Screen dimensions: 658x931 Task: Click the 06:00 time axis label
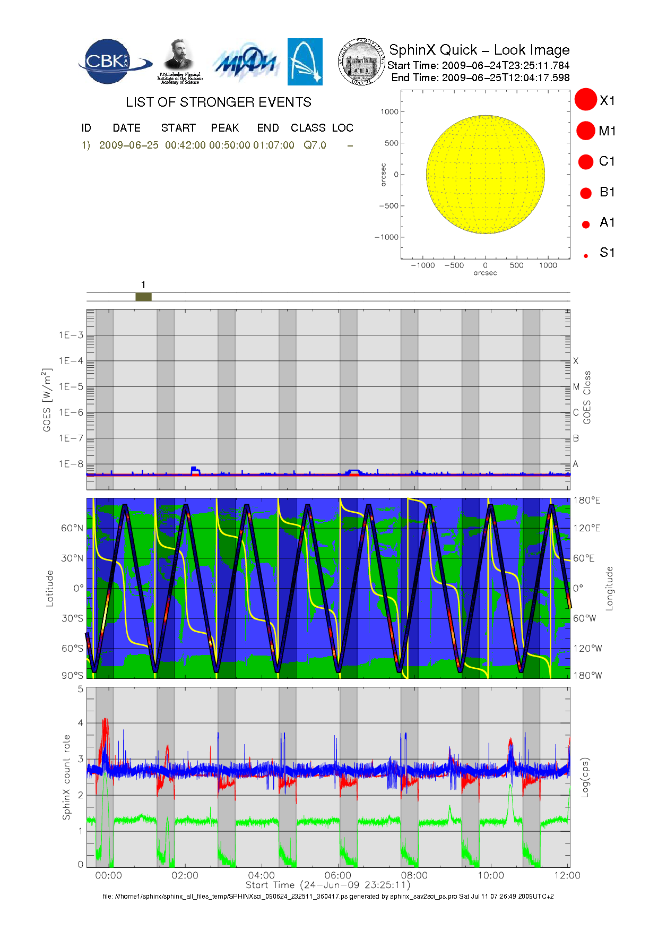click(337, 875)
